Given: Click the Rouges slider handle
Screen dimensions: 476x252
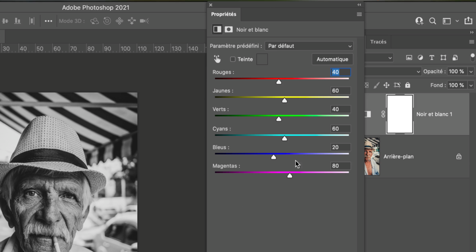Looking at the screenshot, I should 279,82.
